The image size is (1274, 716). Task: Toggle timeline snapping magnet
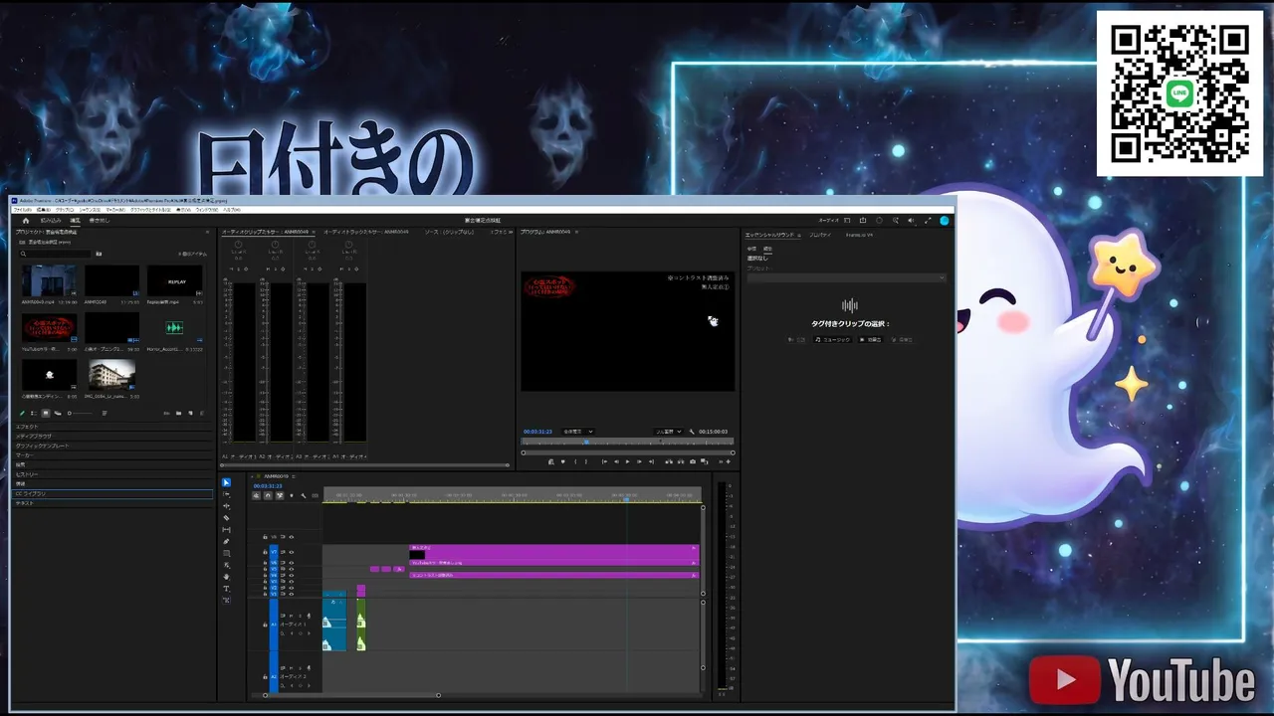coord(268,495)
